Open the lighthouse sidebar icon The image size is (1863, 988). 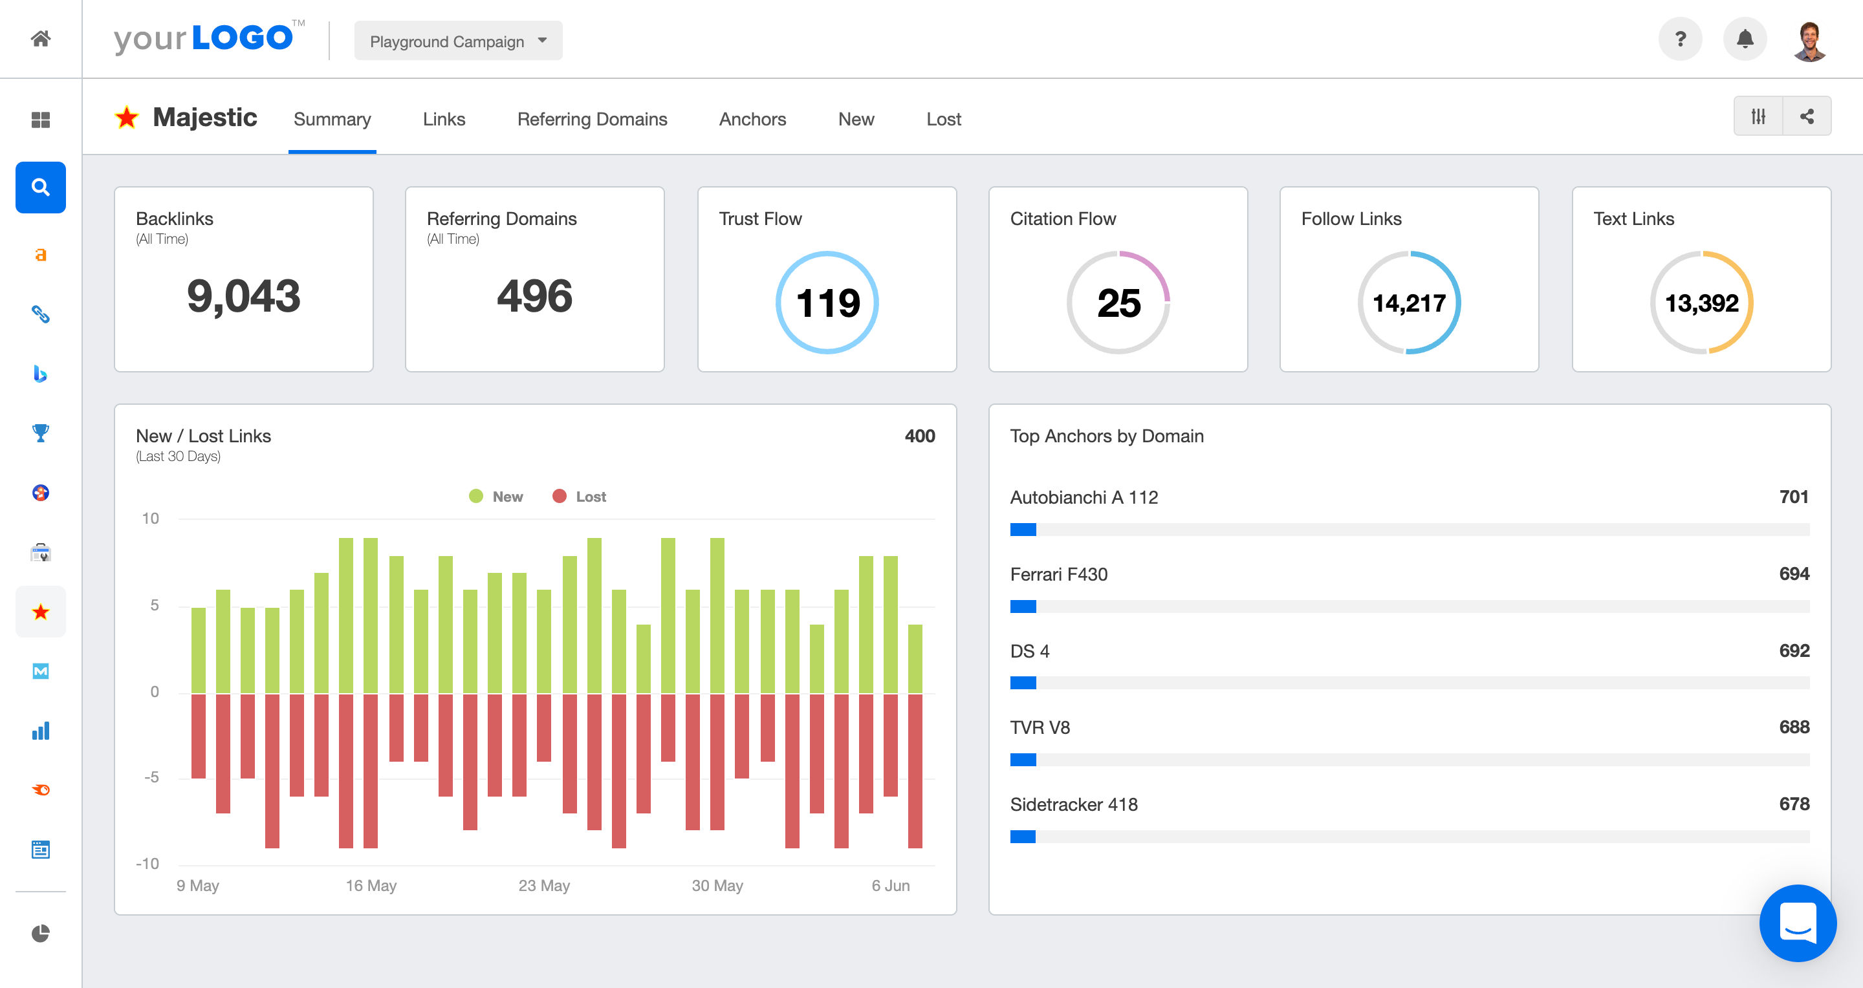coord(41,493)
